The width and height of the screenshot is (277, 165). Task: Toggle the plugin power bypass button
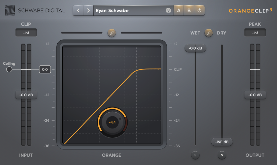pos(199,10)
